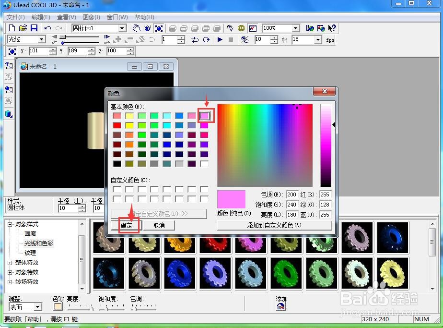Click the Redo arrow icon
This screenshot has width=443, height=328.
[59, 28]
